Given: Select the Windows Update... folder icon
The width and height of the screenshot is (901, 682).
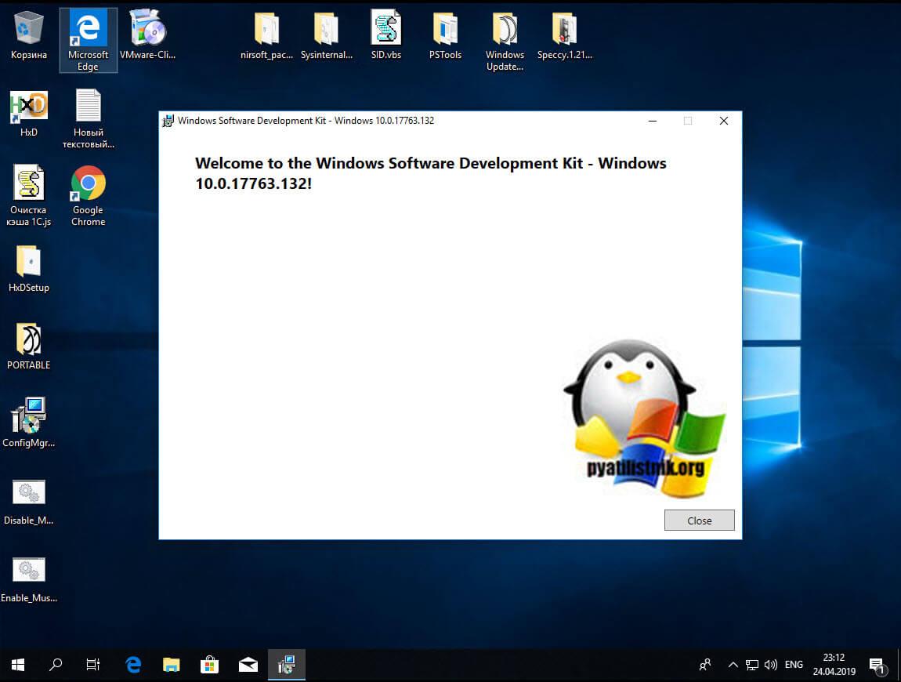Looking at the screenshot, I should [505, 42].
